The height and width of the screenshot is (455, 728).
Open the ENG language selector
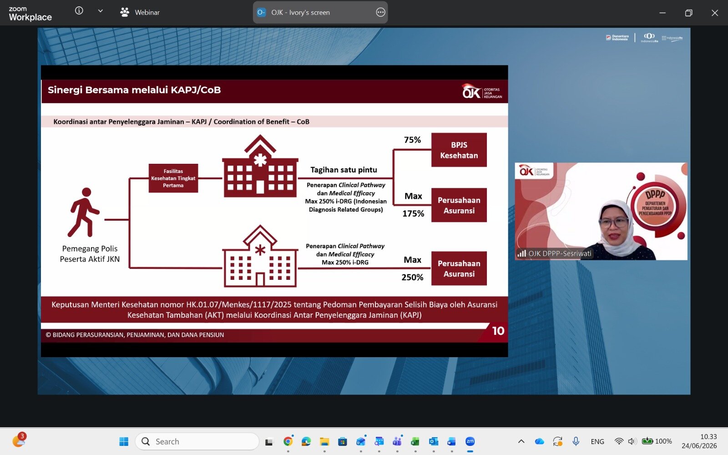[x=597, y=441]
